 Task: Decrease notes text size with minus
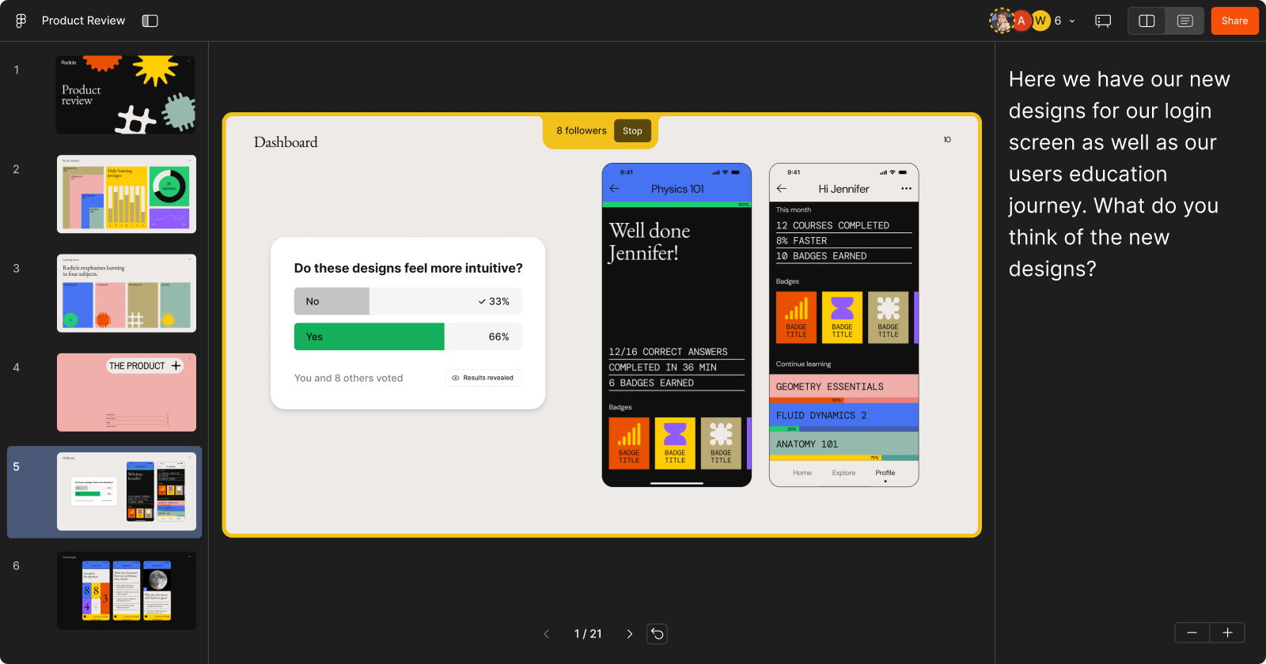1192,632
